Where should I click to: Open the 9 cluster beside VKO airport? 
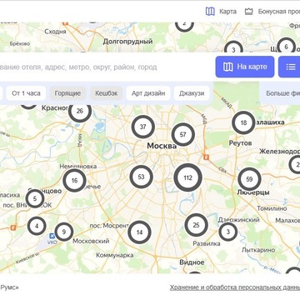[64, 232]
